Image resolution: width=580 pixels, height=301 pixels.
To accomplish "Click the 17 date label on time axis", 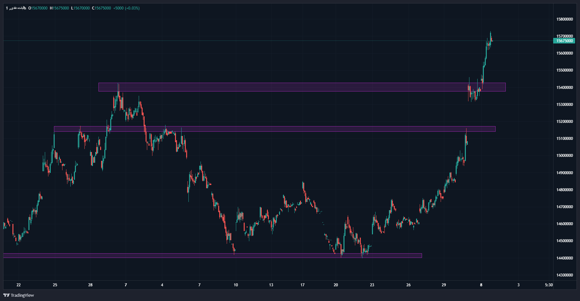I will point(303,285).
